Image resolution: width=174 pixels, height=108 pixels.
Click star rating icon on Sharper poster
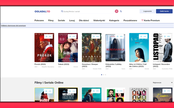pyautogui.click(x=94, y=36)
